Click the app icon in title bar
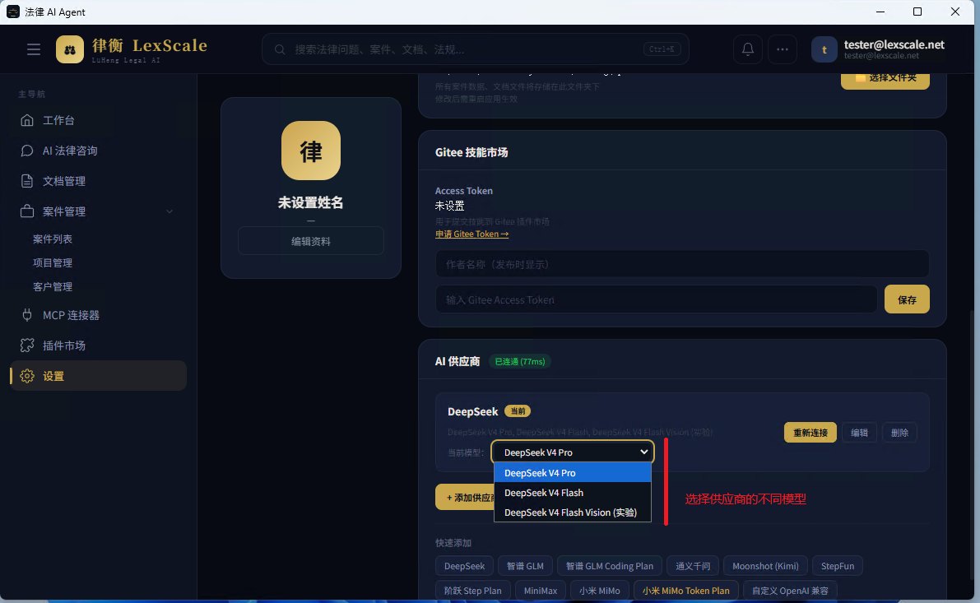Screen dimensions: 980x603 point(12,12)
